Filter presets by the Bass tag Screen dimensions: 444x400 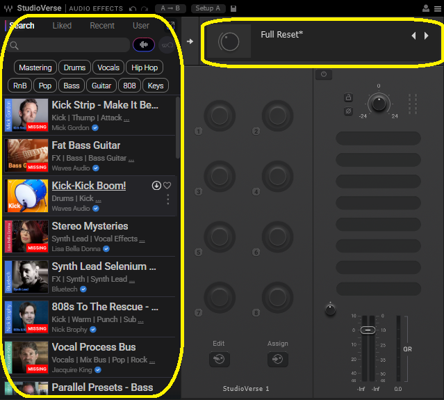72,86
